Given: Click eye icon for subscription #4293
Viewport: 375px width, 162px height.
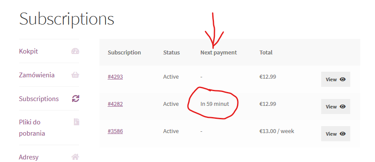Looking at the screenshot, I should coord(343,79).
